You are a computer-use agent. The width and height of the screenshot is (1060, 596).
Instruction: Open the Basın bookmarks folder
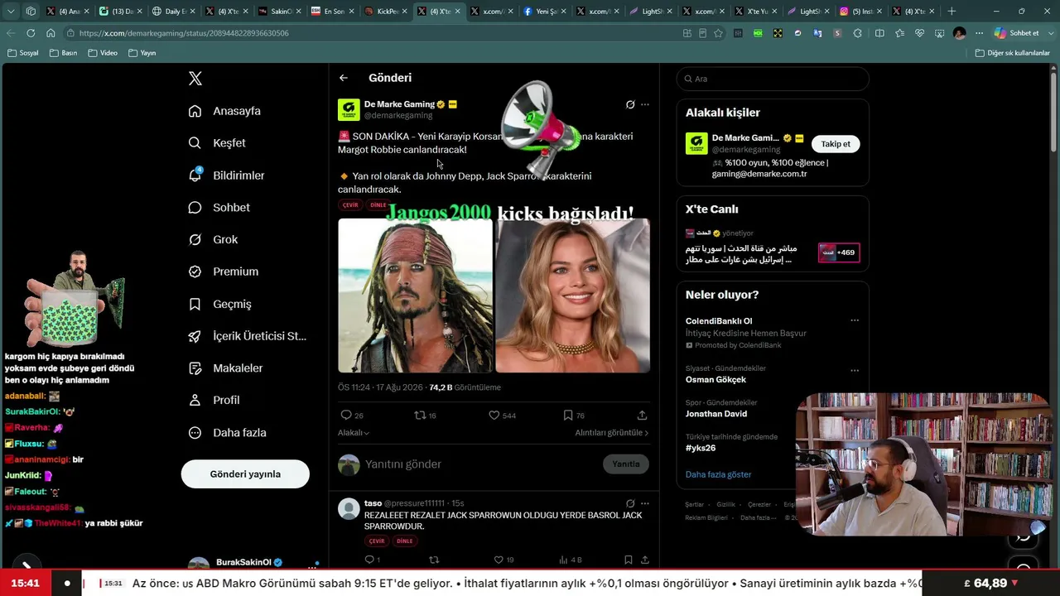click(64, 53)
